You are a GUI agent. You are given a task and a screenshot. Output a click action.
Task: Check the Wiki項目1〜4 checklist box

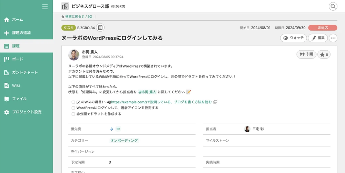[73, 102]
